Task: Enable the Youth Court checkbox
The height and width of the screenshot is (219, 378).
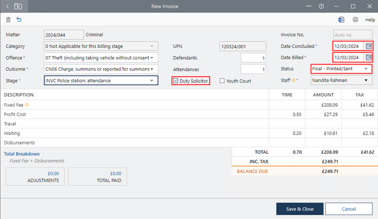Action: (x=222, y=81)
